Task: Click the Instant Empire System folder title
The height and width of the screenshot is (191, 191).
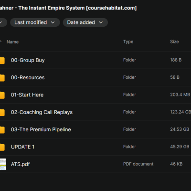Action: [68, 8]
